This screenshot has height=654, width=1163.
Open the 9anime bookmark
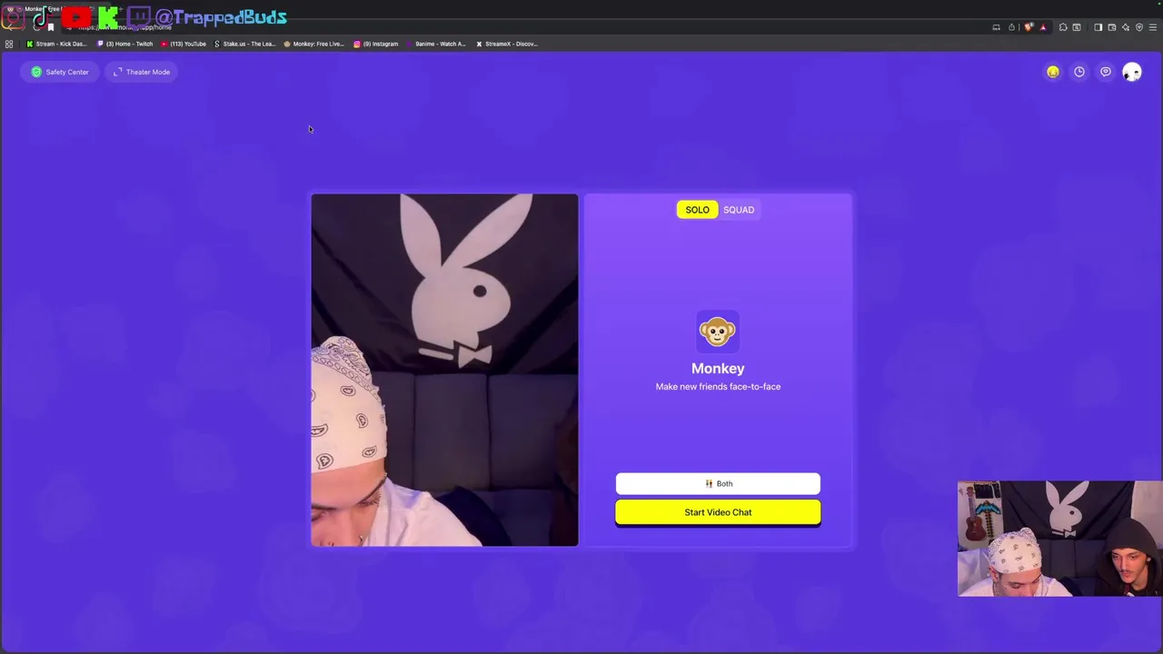437,44
